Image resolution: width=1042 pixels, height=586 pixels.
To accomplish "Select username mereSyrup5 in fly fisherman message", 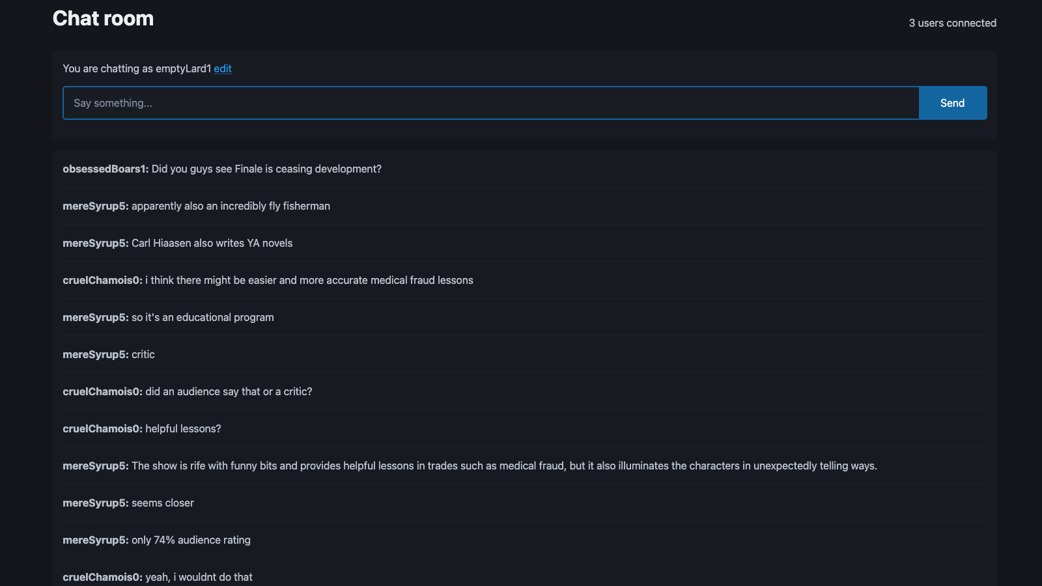I will pyautogui.click(x=95, y=206).
